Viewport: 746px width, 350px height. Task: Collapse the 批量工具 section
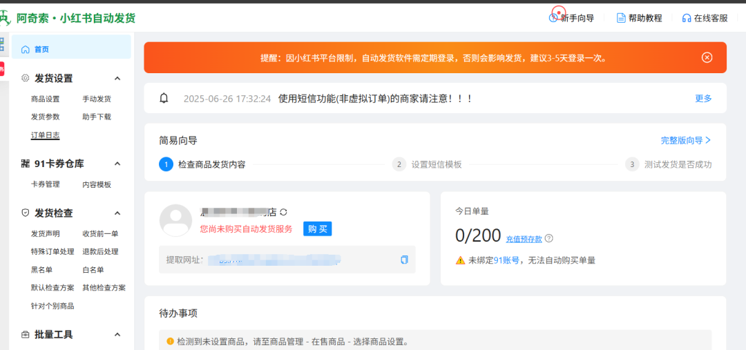(118, 335)
